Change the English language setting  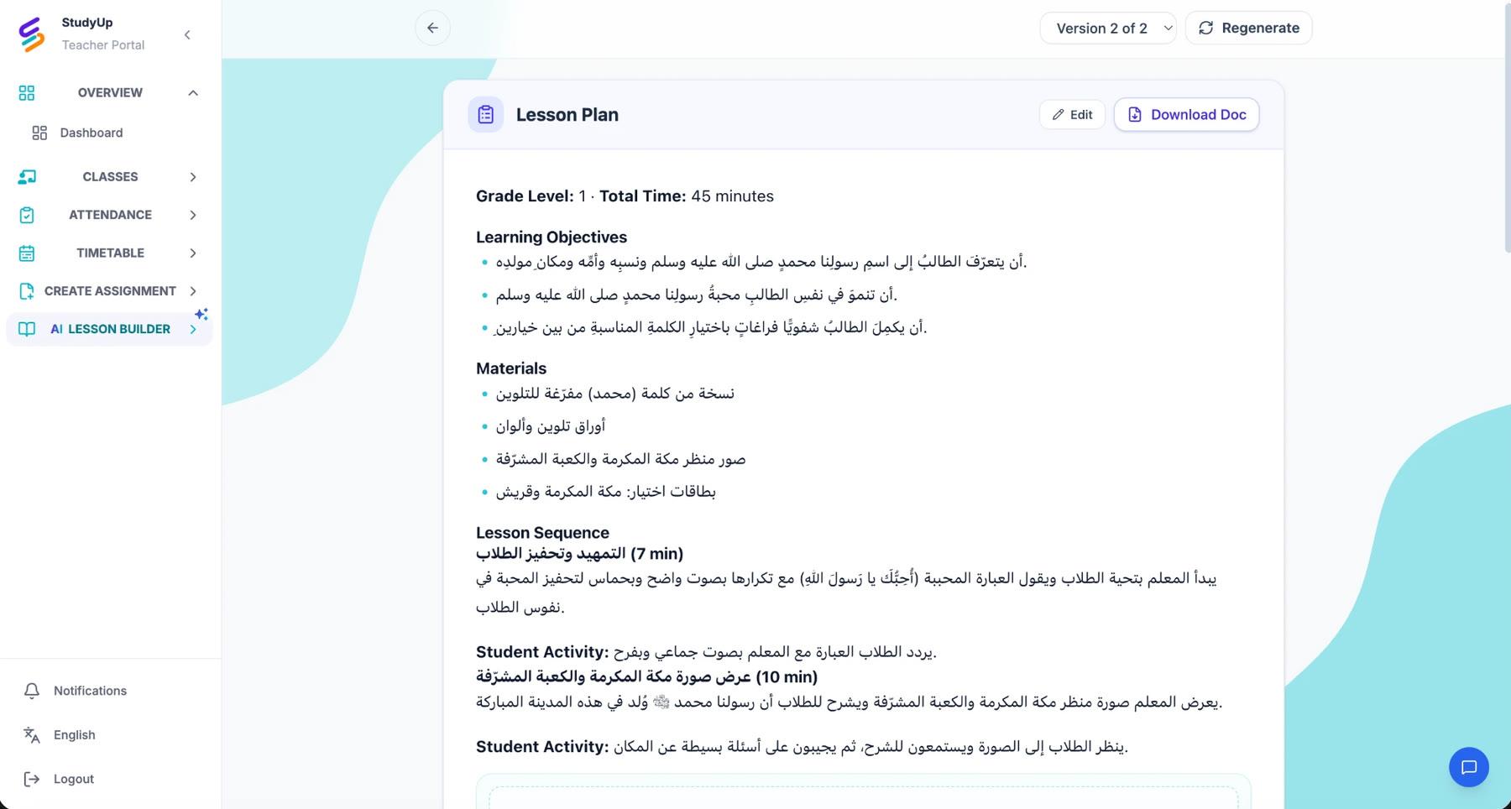pos(74,735)
